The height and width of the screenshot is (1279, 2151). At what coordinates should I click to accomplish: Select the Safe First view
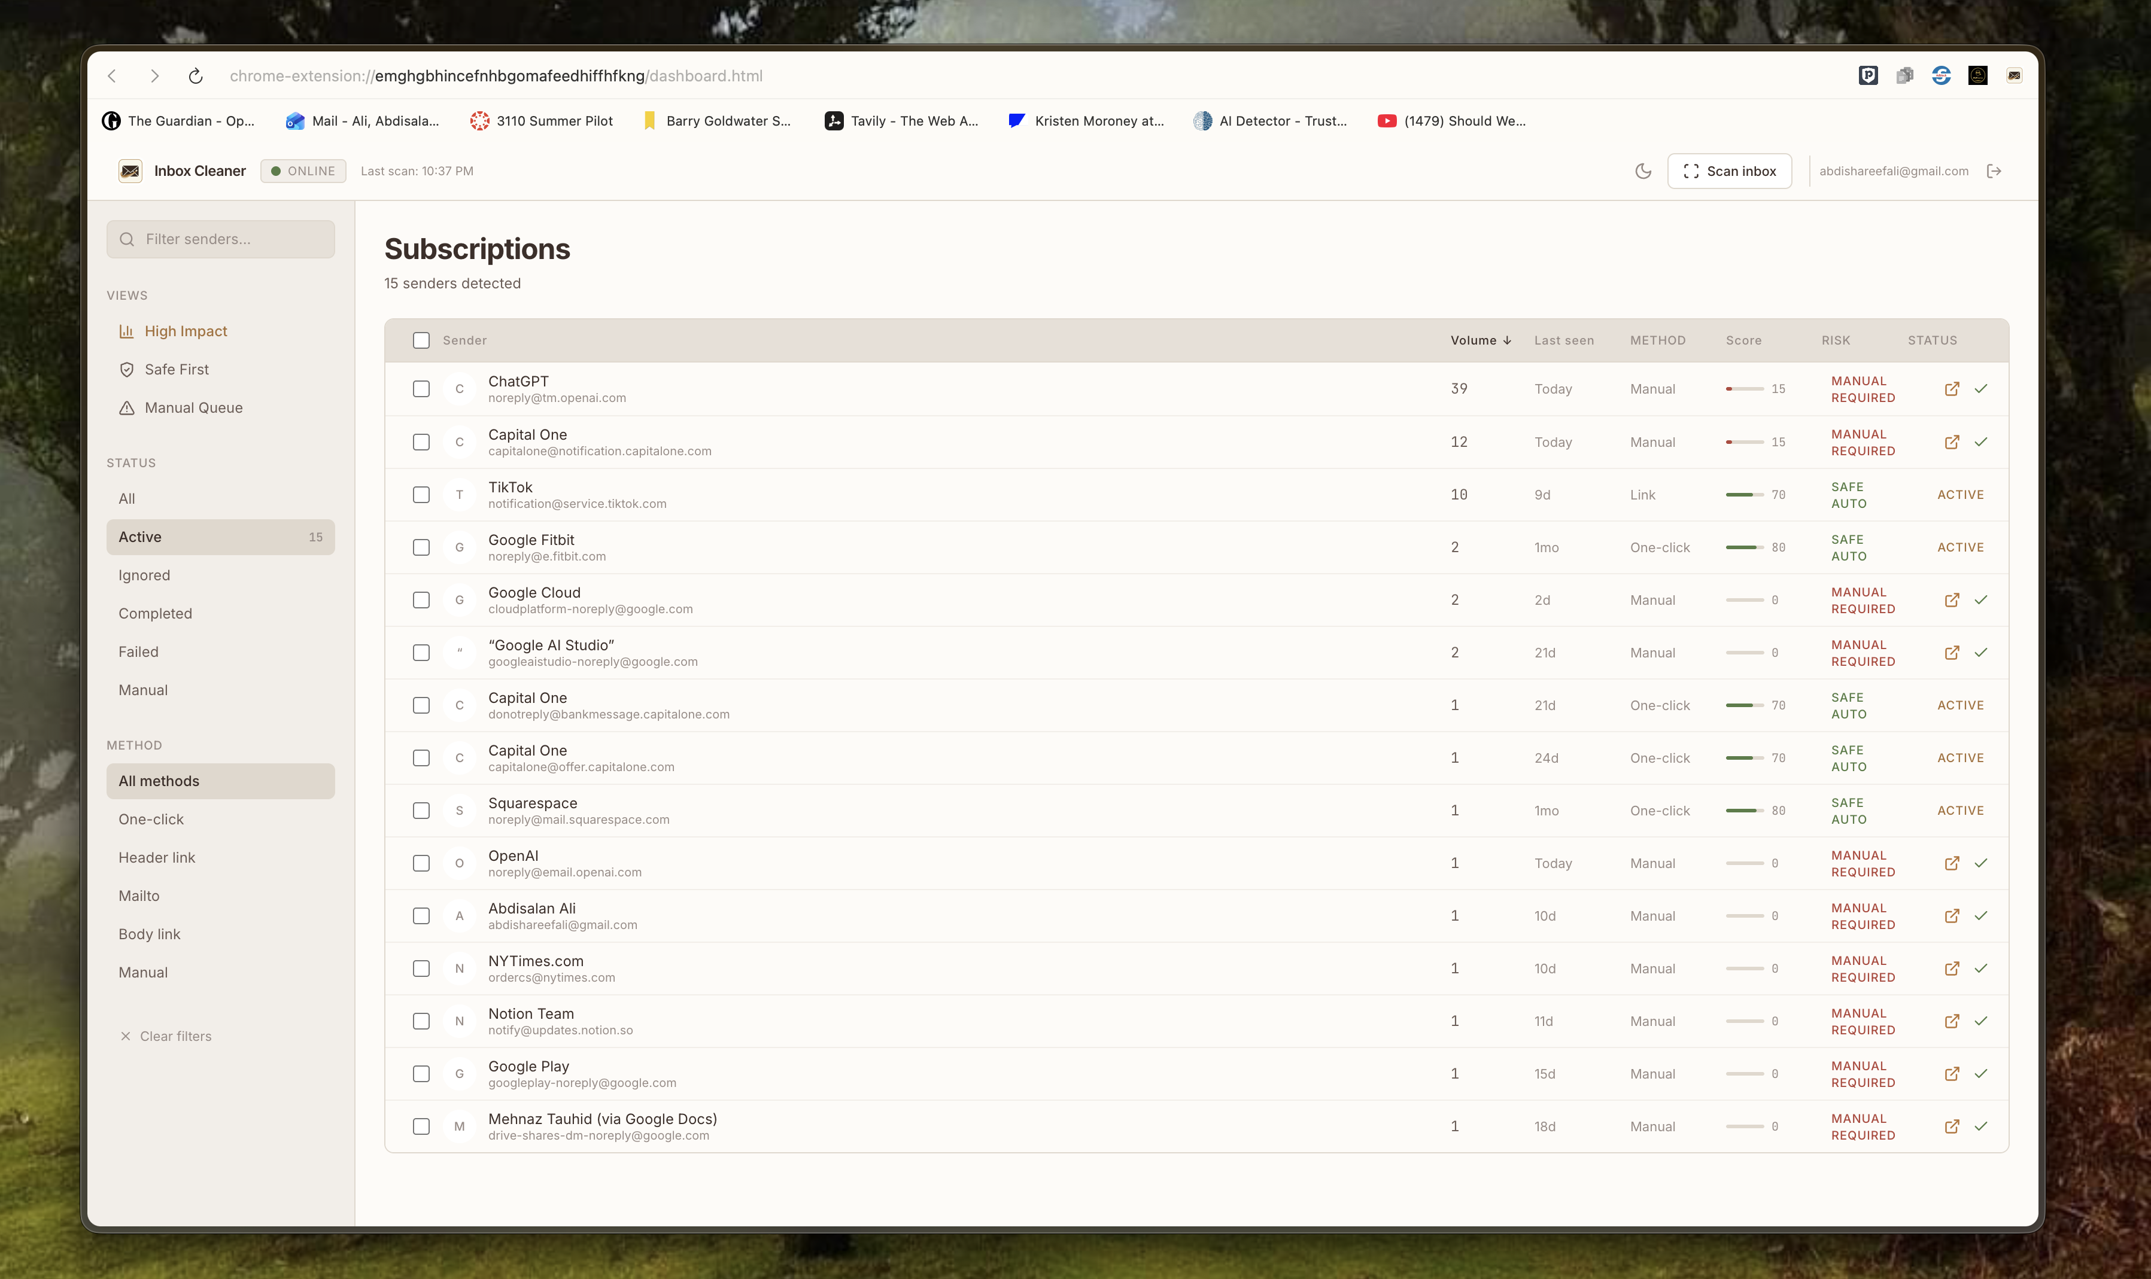[176, 369]
